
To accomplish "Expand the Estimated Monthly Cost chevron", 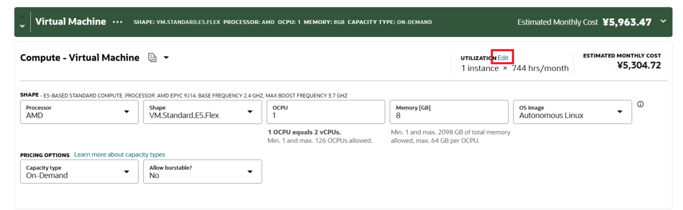I will point(663,22).
